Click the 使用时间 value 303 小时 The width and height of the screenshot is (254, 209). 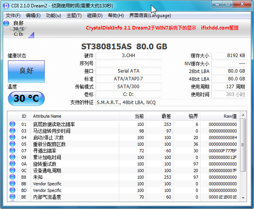[229, 94]
